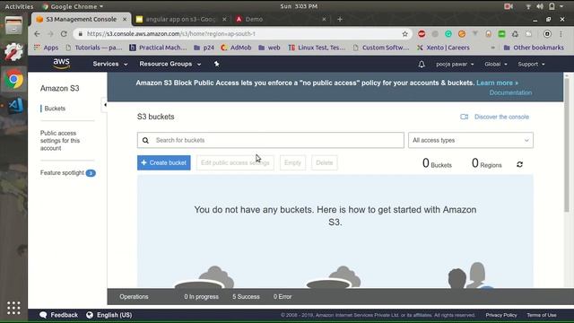Close the Demo tab

click(x=324, y=19)
